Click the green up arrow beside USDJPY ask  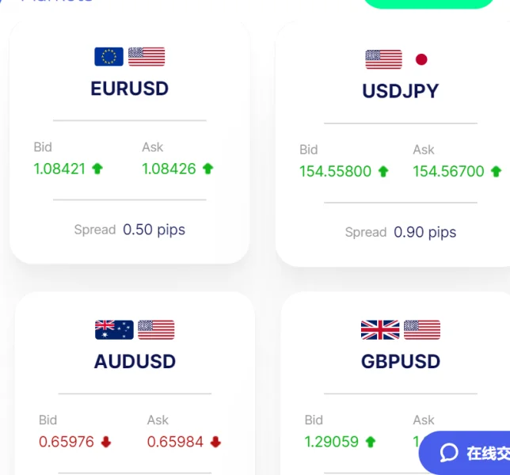pos(496,171)
